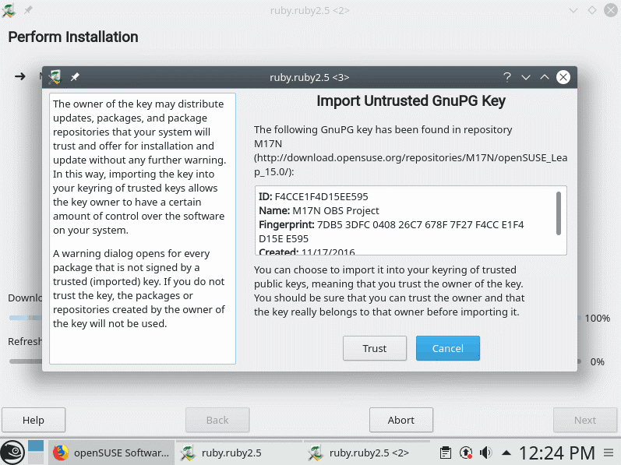Click the Import Untrusted GnuPG Key heading

pyautogui.click(x=411, y=101)
